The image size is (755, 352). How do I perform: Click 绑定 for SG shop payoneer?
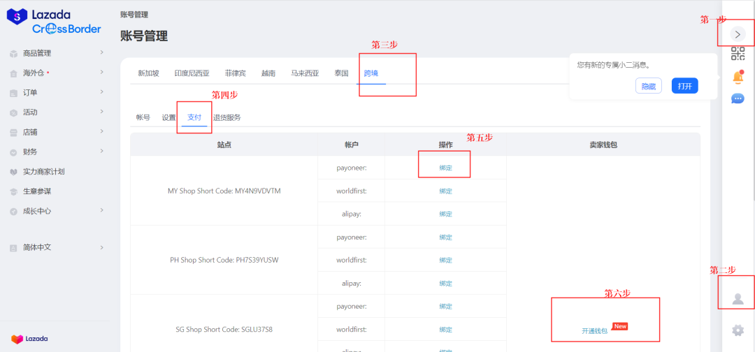click(x=446, y=307)
